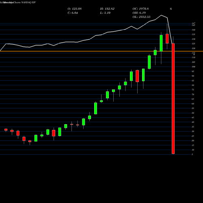Screen dimensions: 203x203
Task: Click the isolated '6' value at top right
Action: [171, 9]
